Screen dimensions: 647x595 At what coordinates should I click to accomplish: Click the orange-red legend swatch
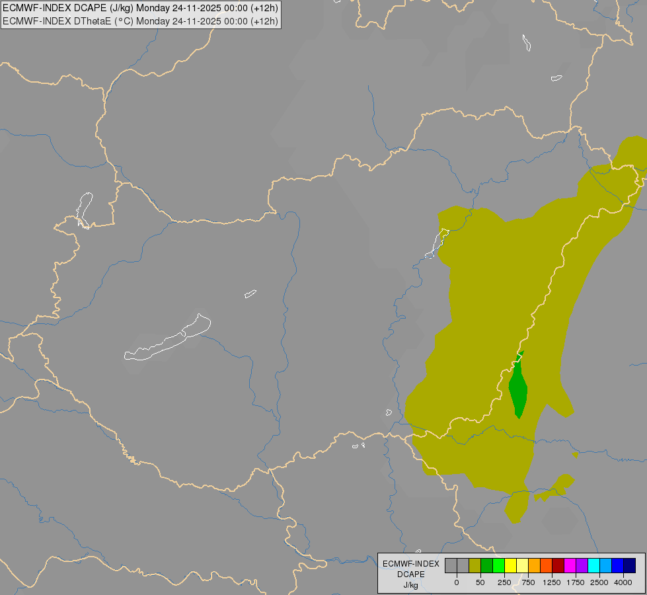(x=547, y=566)
